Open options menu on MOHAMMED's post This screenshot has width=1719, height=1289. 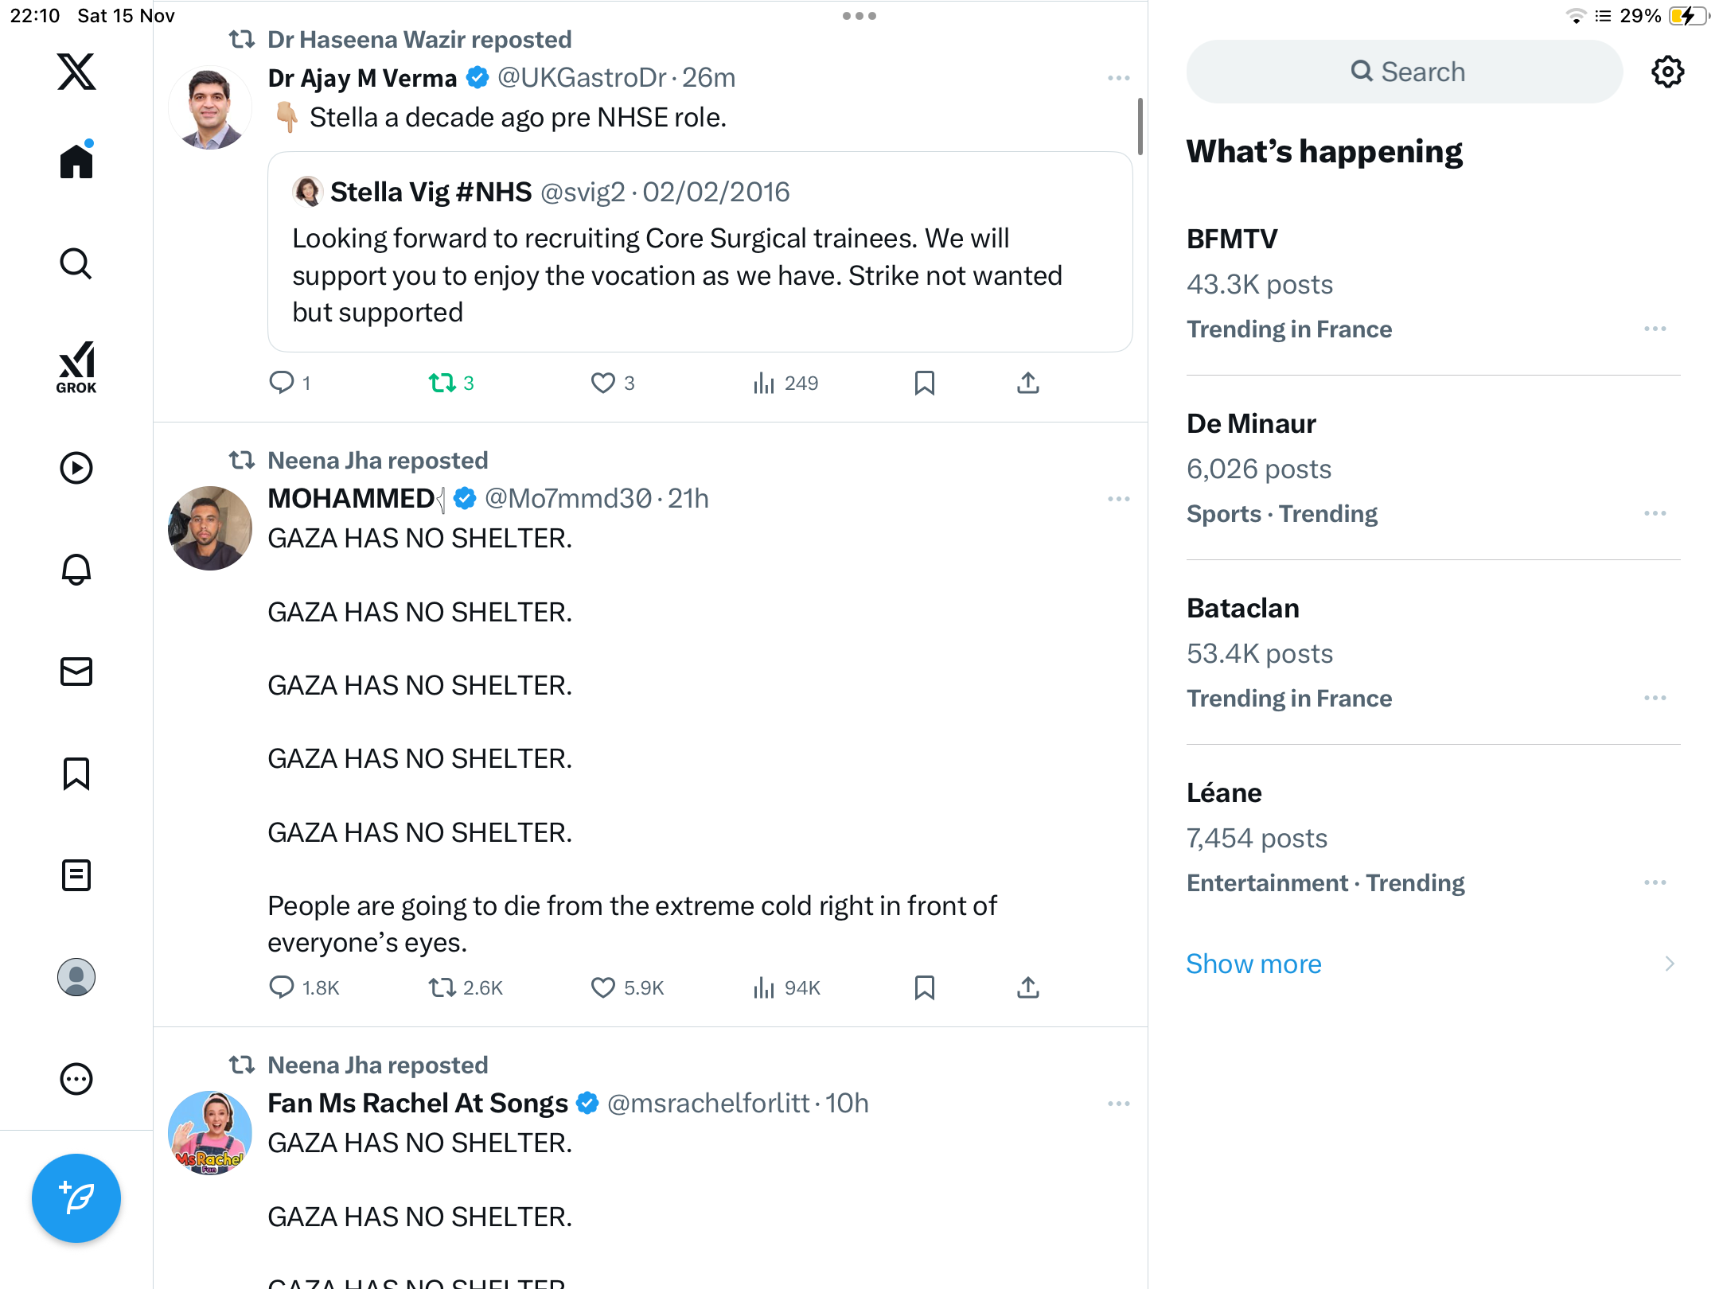tap(1118, 499)
